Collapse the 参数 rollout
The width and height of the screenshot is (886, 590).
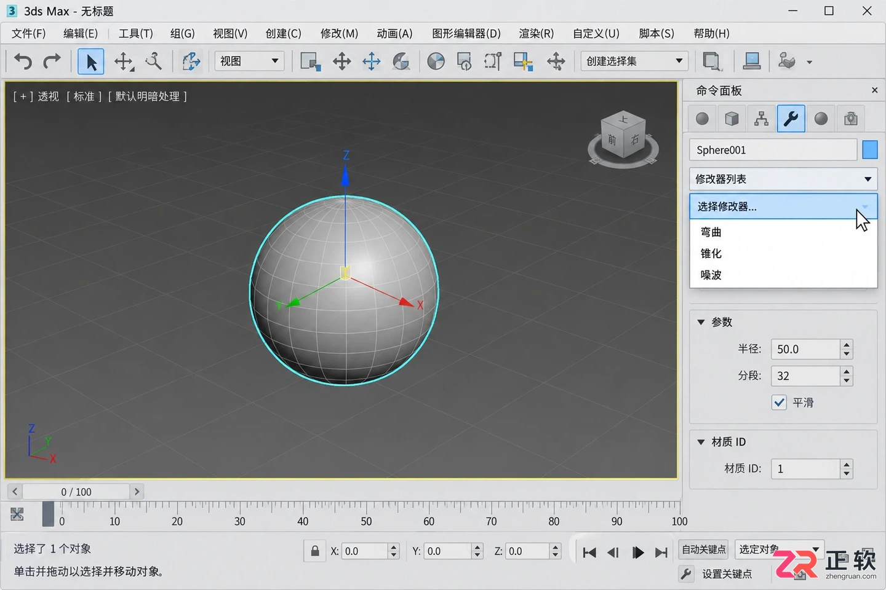tap(701, 322)
